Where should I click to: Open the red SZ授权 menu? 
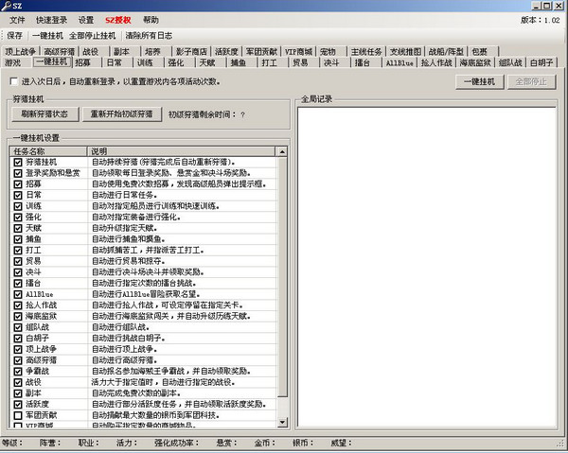point(118,20)
